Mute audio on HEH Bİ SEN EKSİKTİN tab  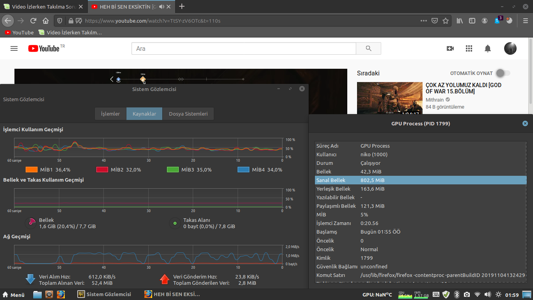tap(162, 7)
